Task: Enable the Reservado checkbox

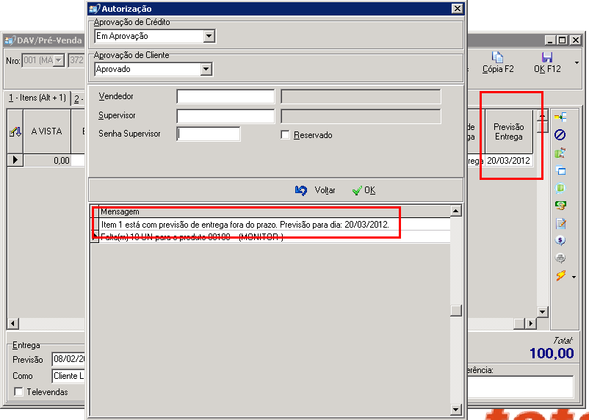Action: click(285, 135)
